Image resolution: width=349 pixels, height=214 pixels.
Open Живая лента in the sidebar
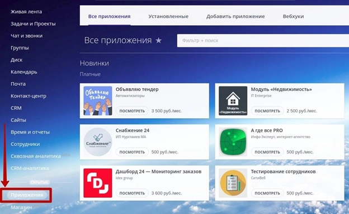26,12
